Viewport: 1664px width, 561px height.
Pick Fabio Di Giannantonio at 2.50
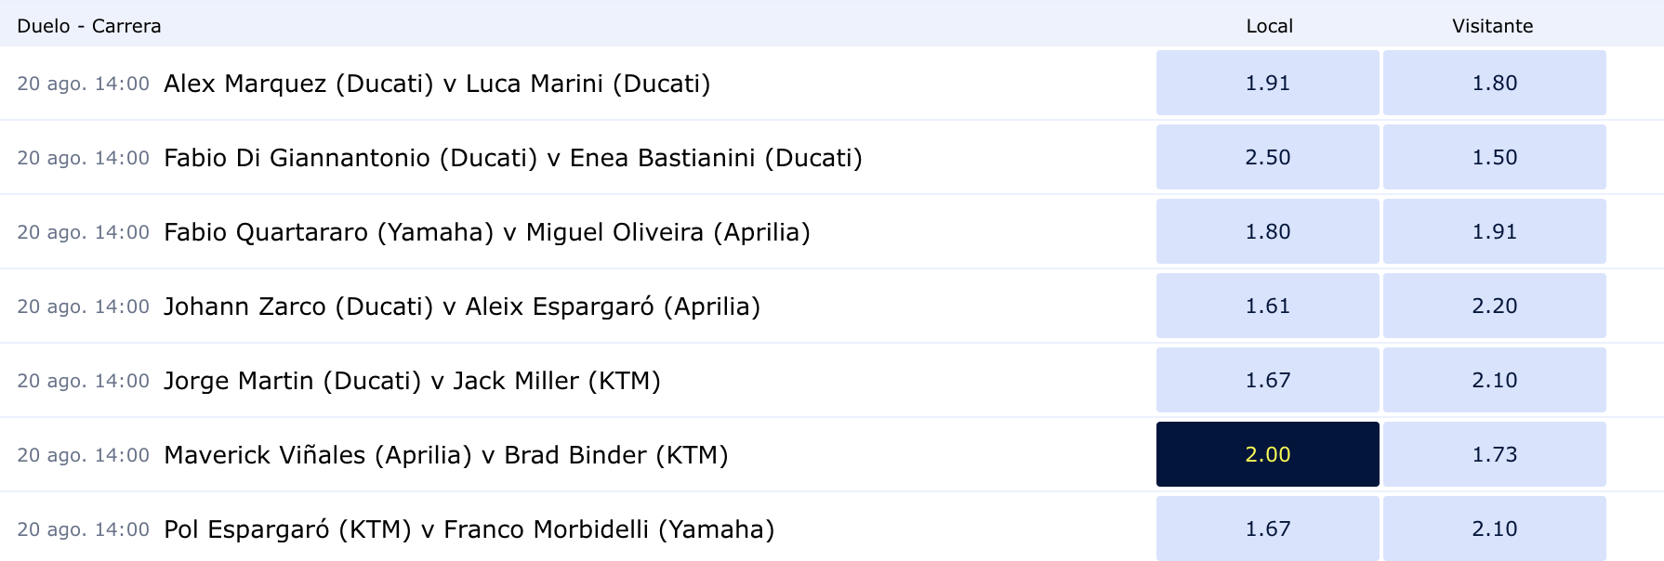click(x=1267, y=157)
